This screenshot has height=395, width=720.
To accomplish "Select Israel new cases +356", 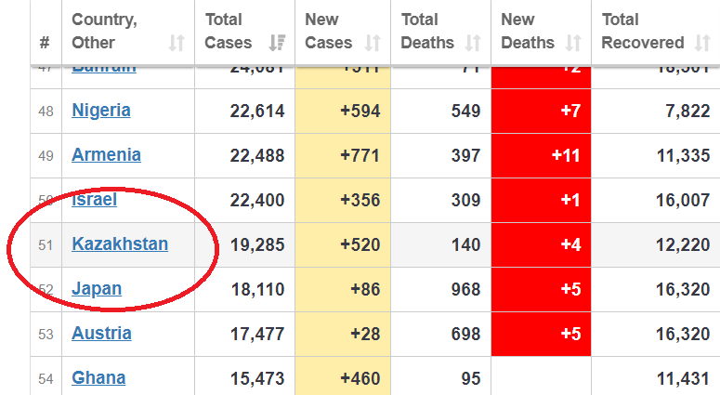I will pos(360,200).
